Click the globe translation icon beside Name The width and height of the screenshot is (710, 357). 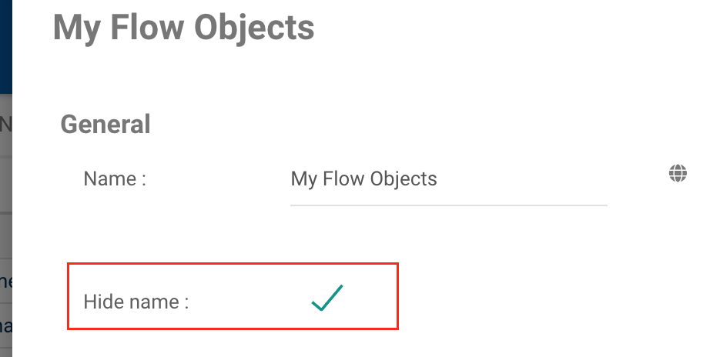coord(678,174)
